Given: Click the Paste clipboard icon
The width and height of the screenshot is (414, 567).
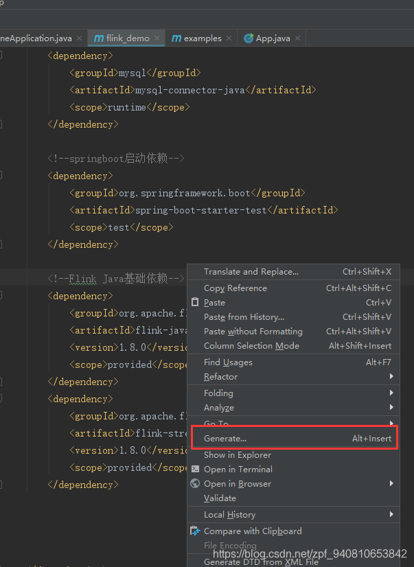Looking at the screenshot, I should (x=195, y=302).
